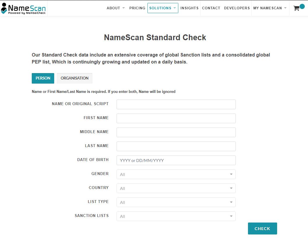Click into the First Name field

pyautogui.click(x=176, y=118)
